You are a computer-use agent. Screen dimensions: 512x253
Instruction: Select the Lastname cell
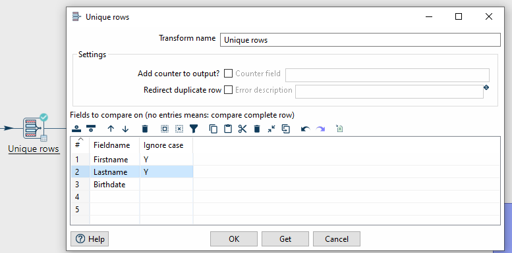[x=115, y=172]
